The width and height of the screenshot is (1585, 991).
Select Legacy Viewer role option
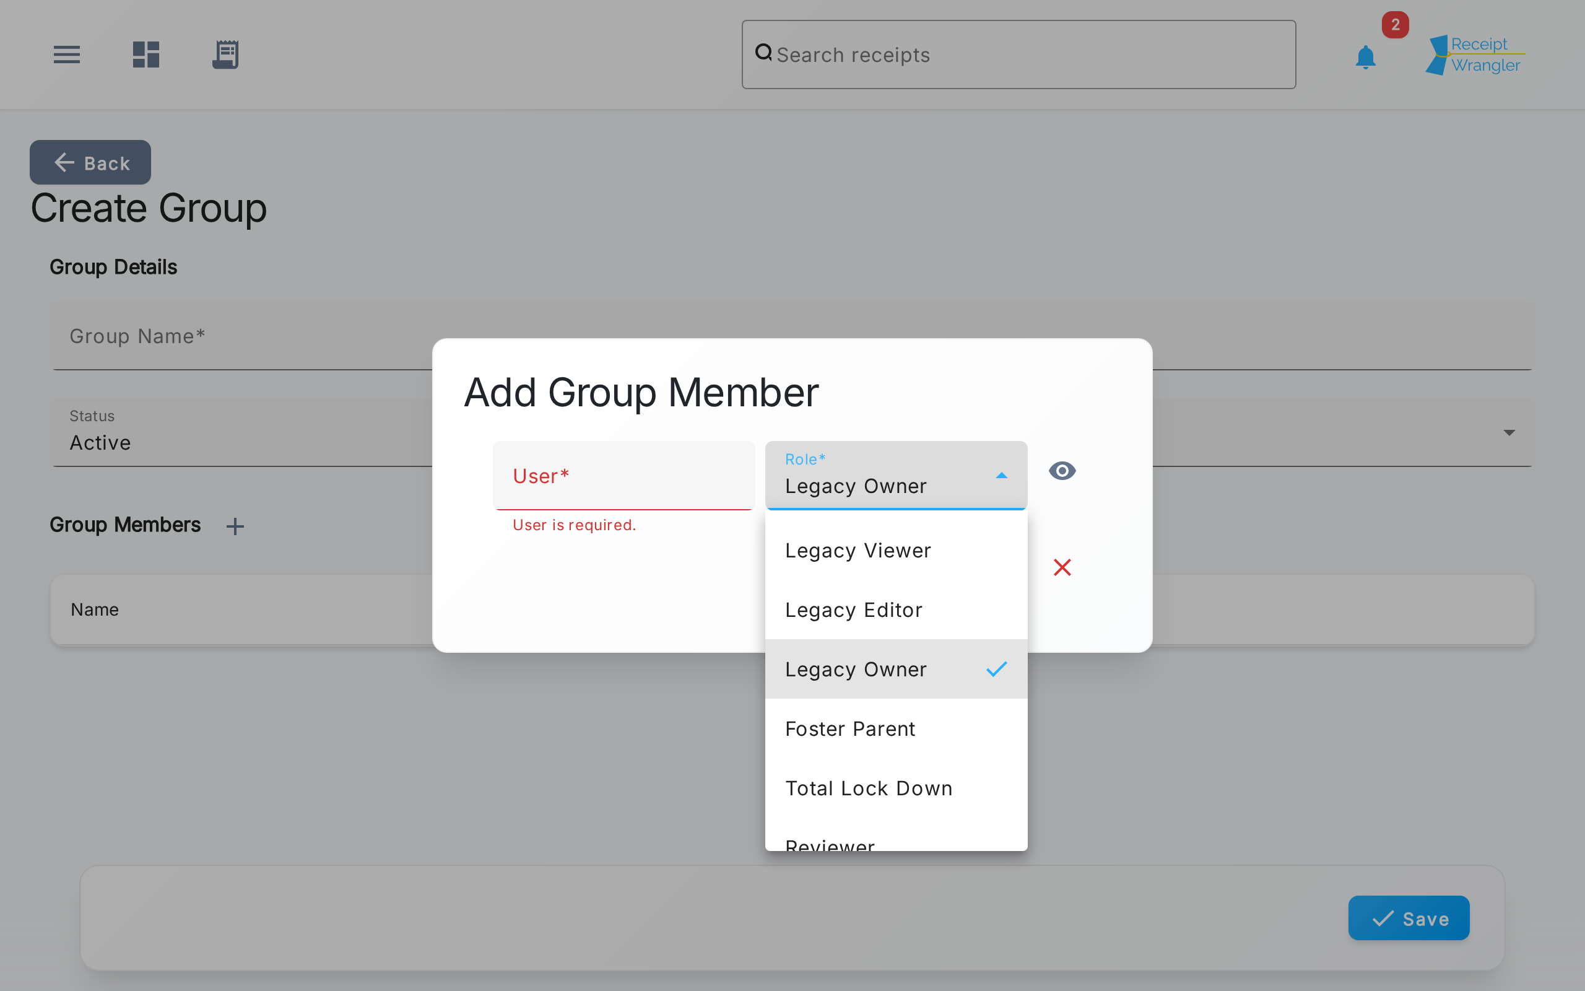896,551
